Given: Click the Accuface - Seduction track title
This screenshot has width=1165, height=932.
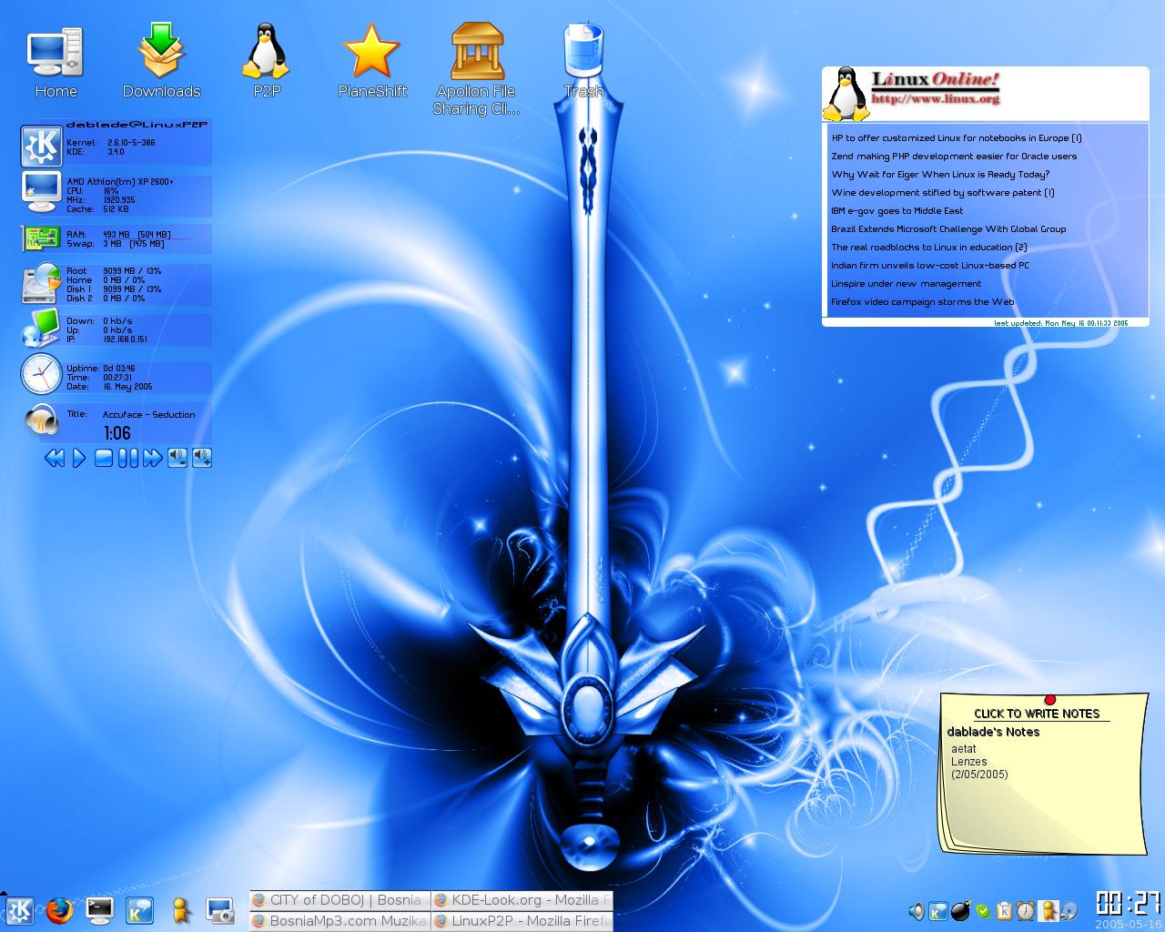Looking at the screenshot, I should (148, 415).
